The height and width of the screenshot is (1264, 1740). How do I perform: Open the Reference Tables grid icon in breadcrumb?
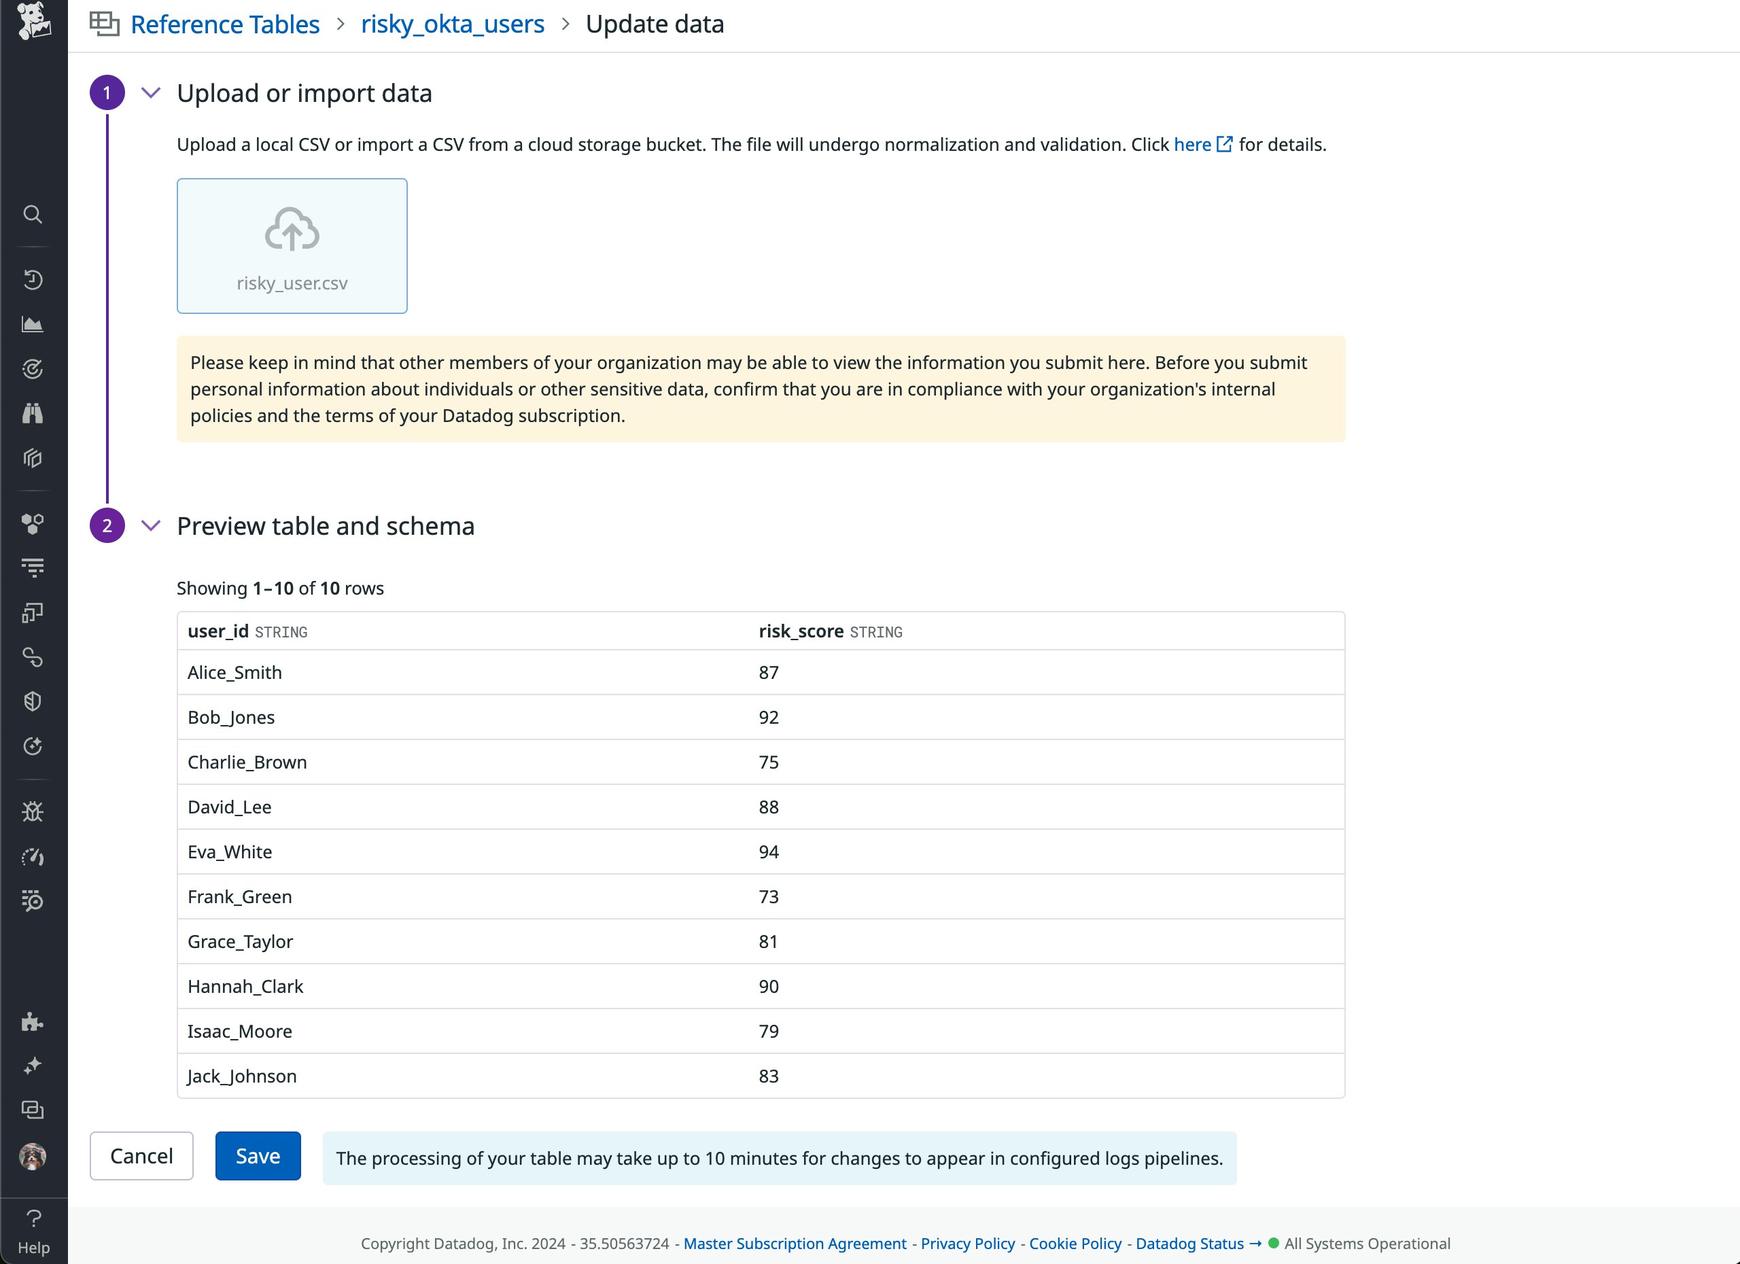pos(106,24)
